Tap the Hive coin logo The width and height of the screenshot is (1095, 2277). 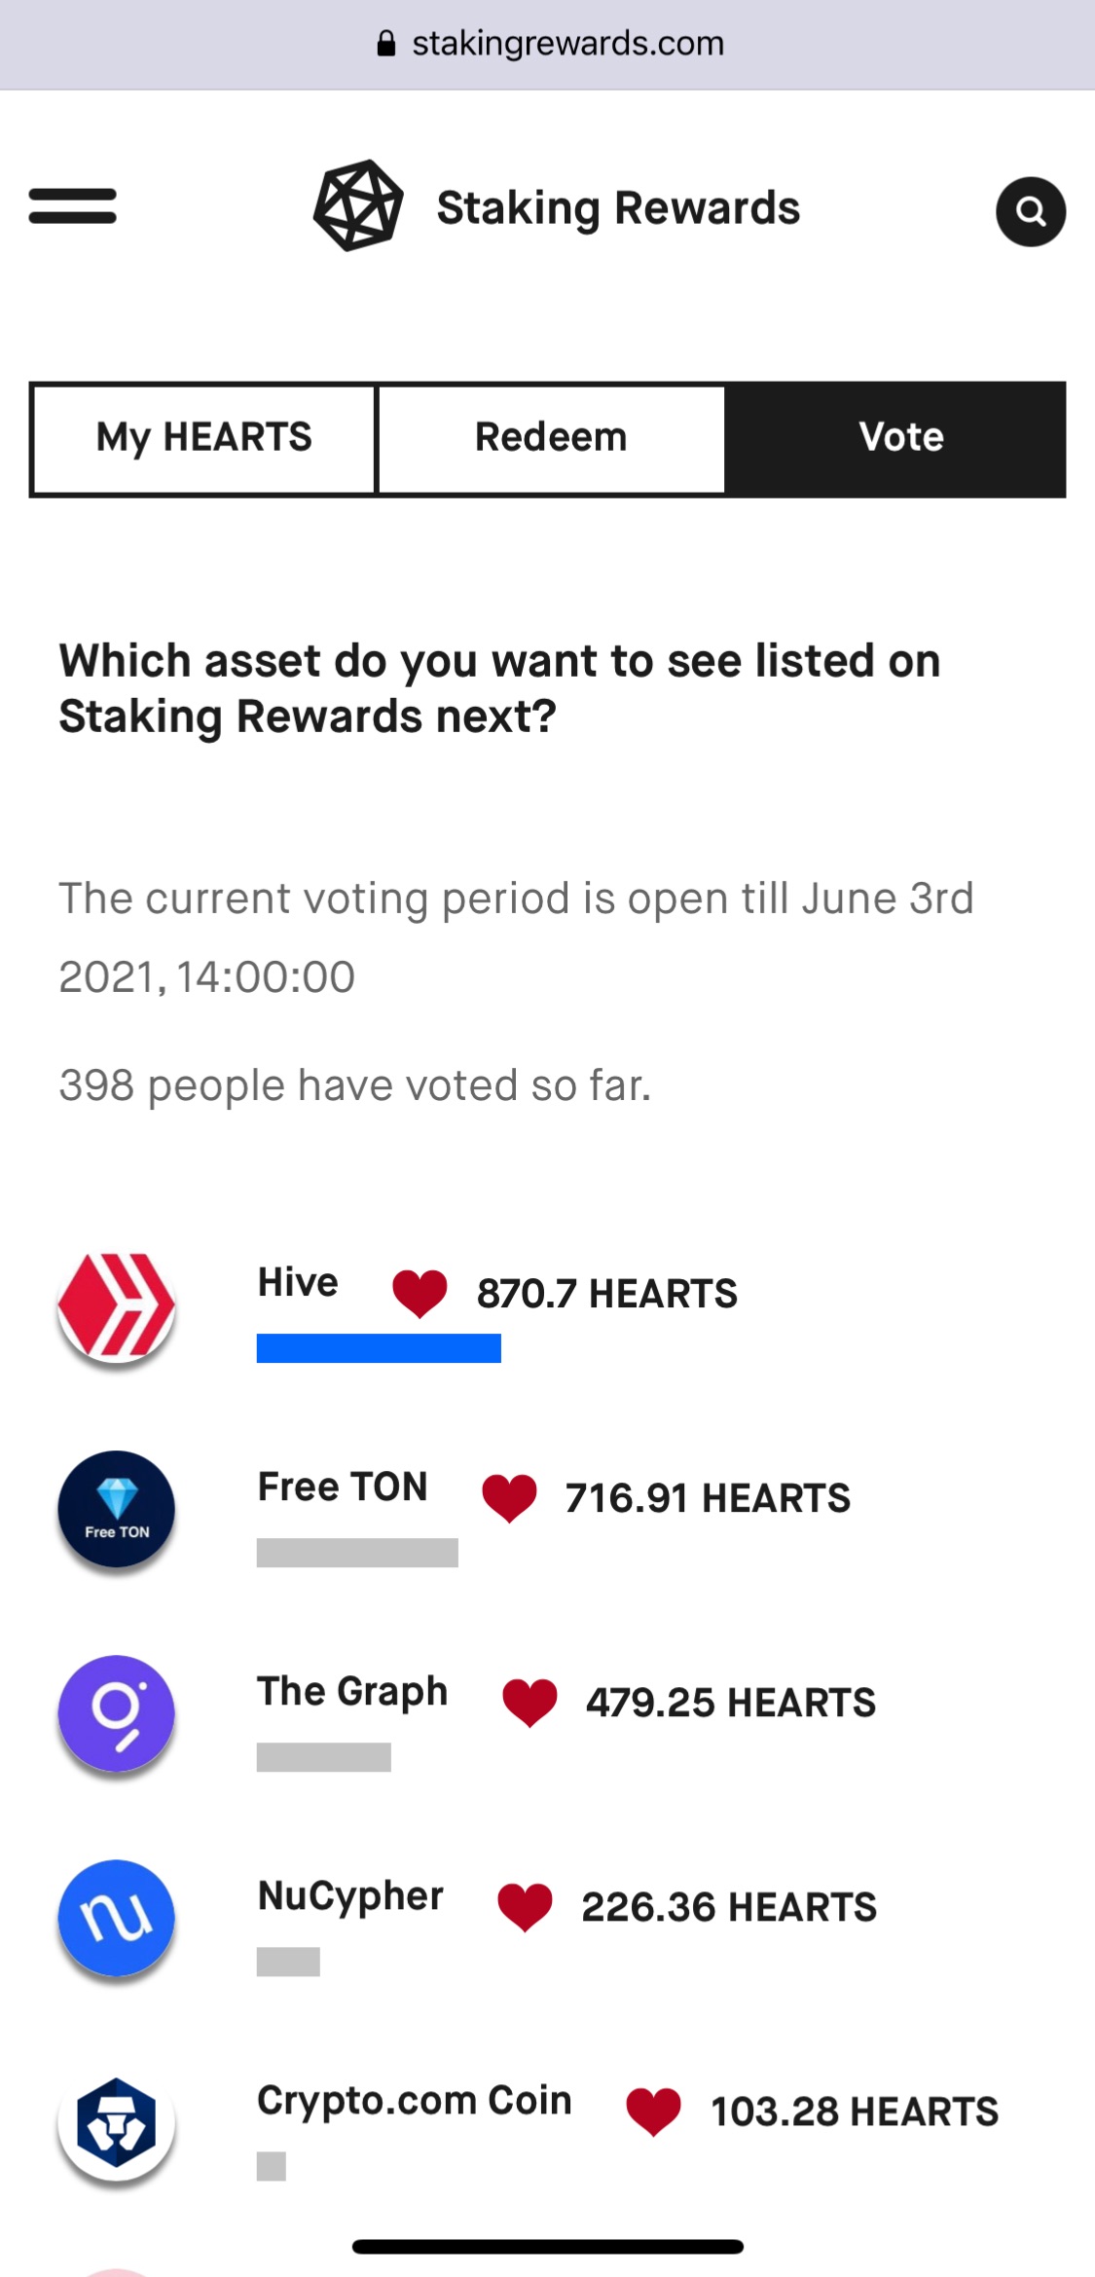(117, 1305)
